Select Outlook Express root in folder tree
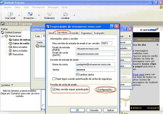163x114 pixels. pos(13,32)
